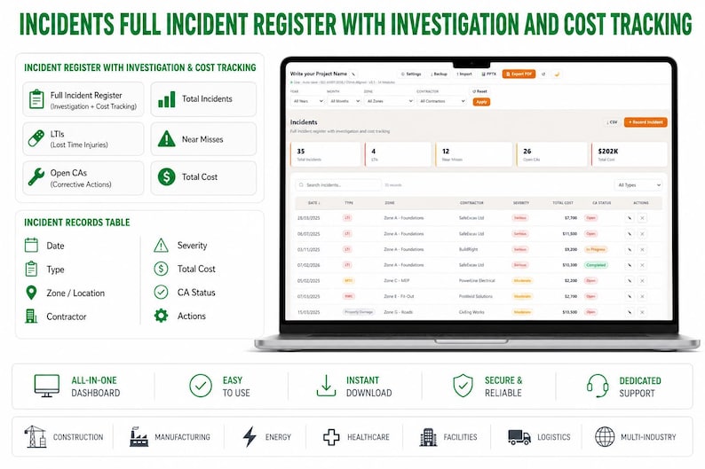Click the orange Apply button
Screen dimensions: 705x469
tap(481, 102)
